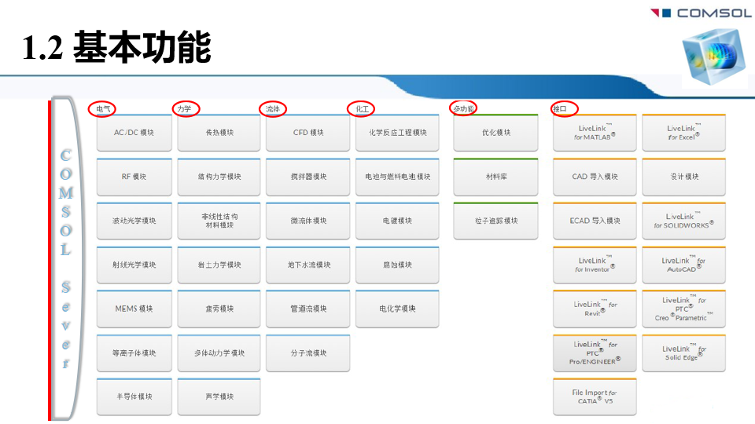
Task: Open LiveLink for MATLAB tile
Action: point(595,133)
